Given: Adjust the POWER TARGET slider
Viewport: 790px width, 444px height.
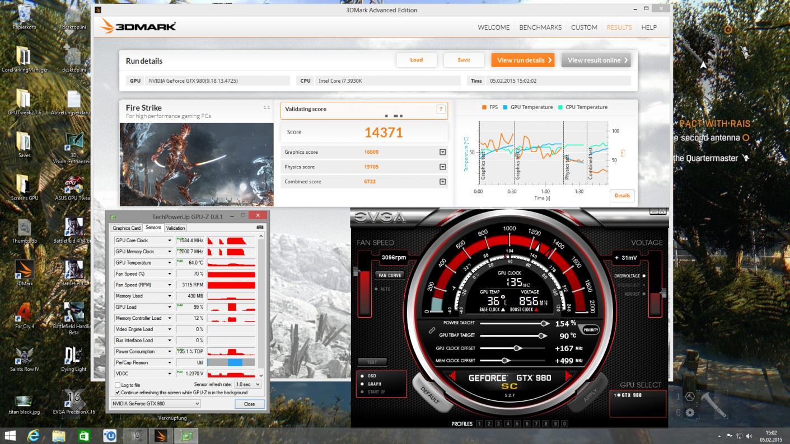Looking at the screenshot, I should pos(544,323).
